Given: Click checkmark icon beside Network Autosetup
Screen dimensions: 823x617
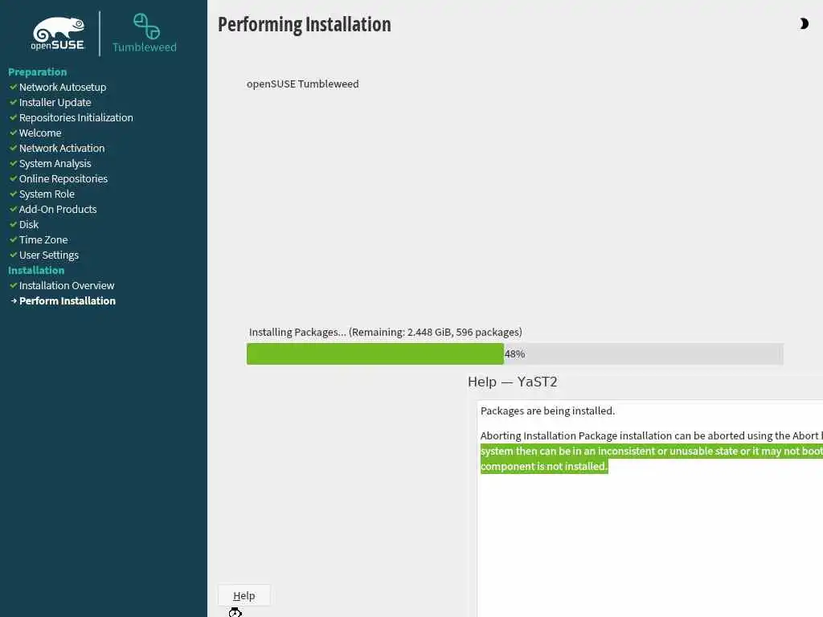Looking at the screenshot, I should tap(13, 87).
